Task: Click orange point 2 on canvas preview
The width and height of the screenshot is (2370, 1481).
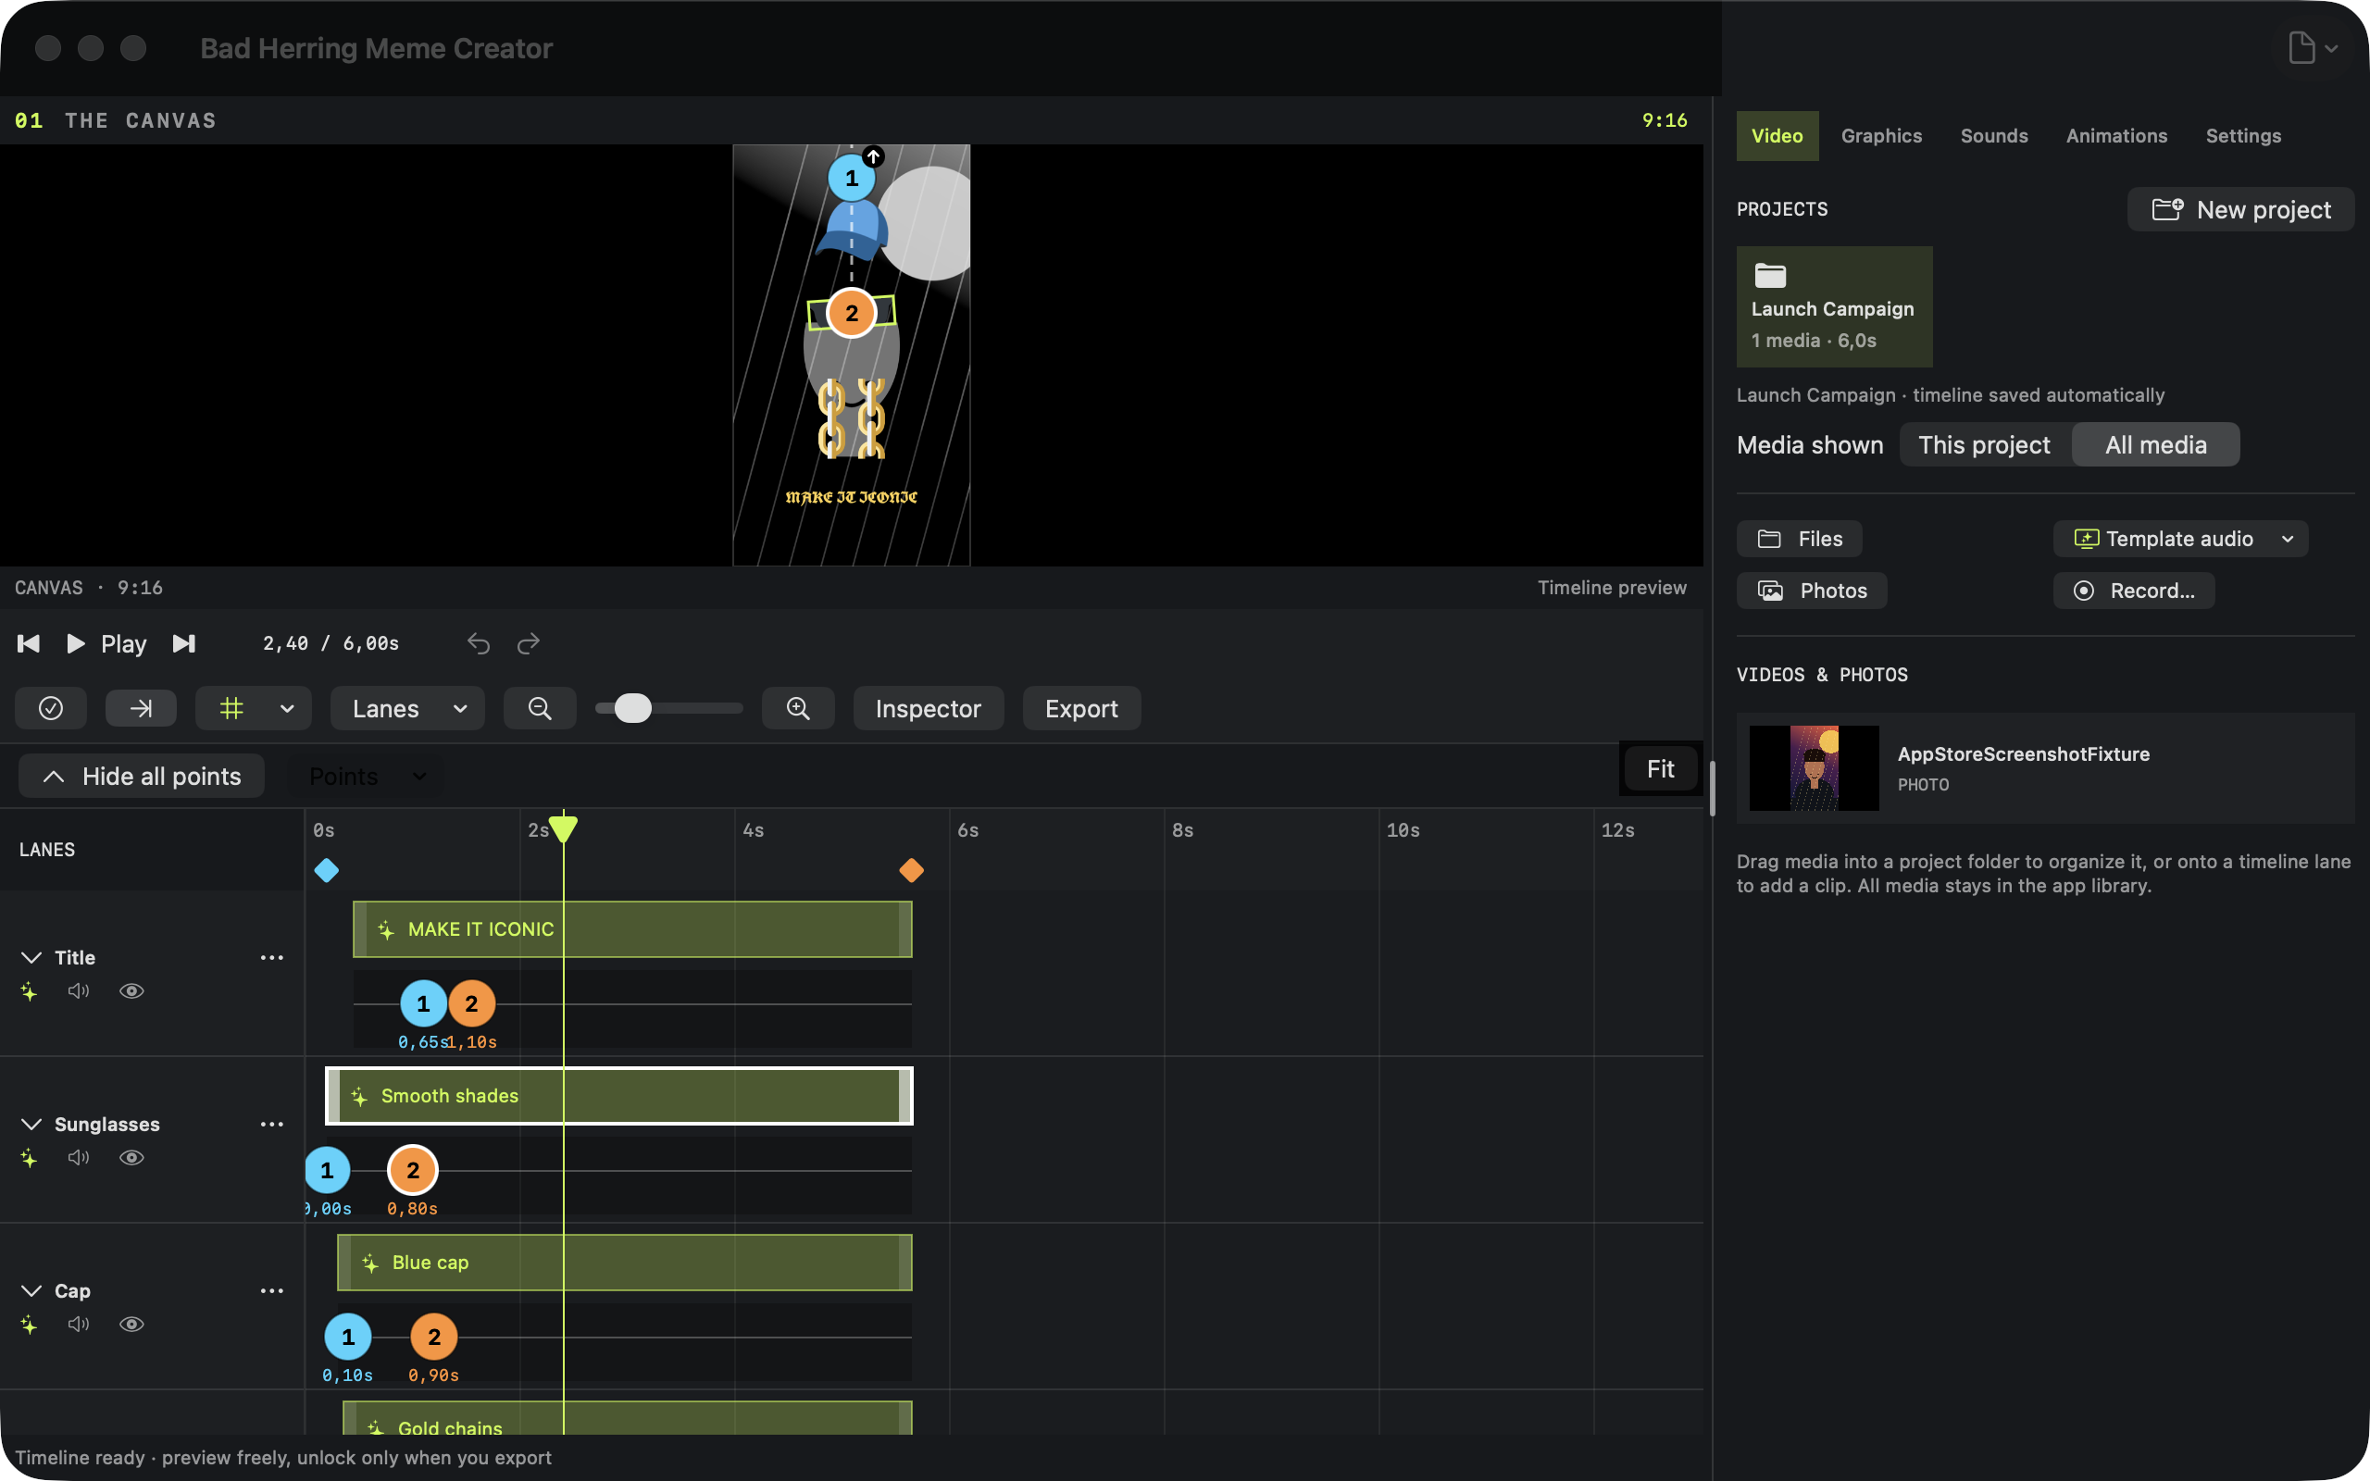Action: click(851, 314)
